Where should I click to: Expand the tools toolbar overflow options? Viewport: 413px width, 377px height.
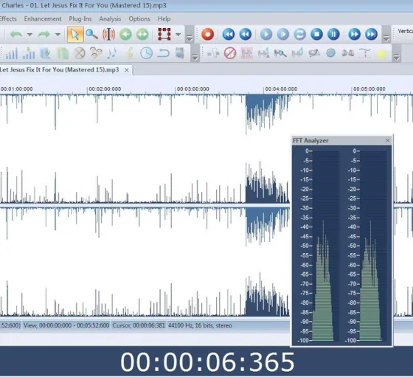[x=397, y=57]
